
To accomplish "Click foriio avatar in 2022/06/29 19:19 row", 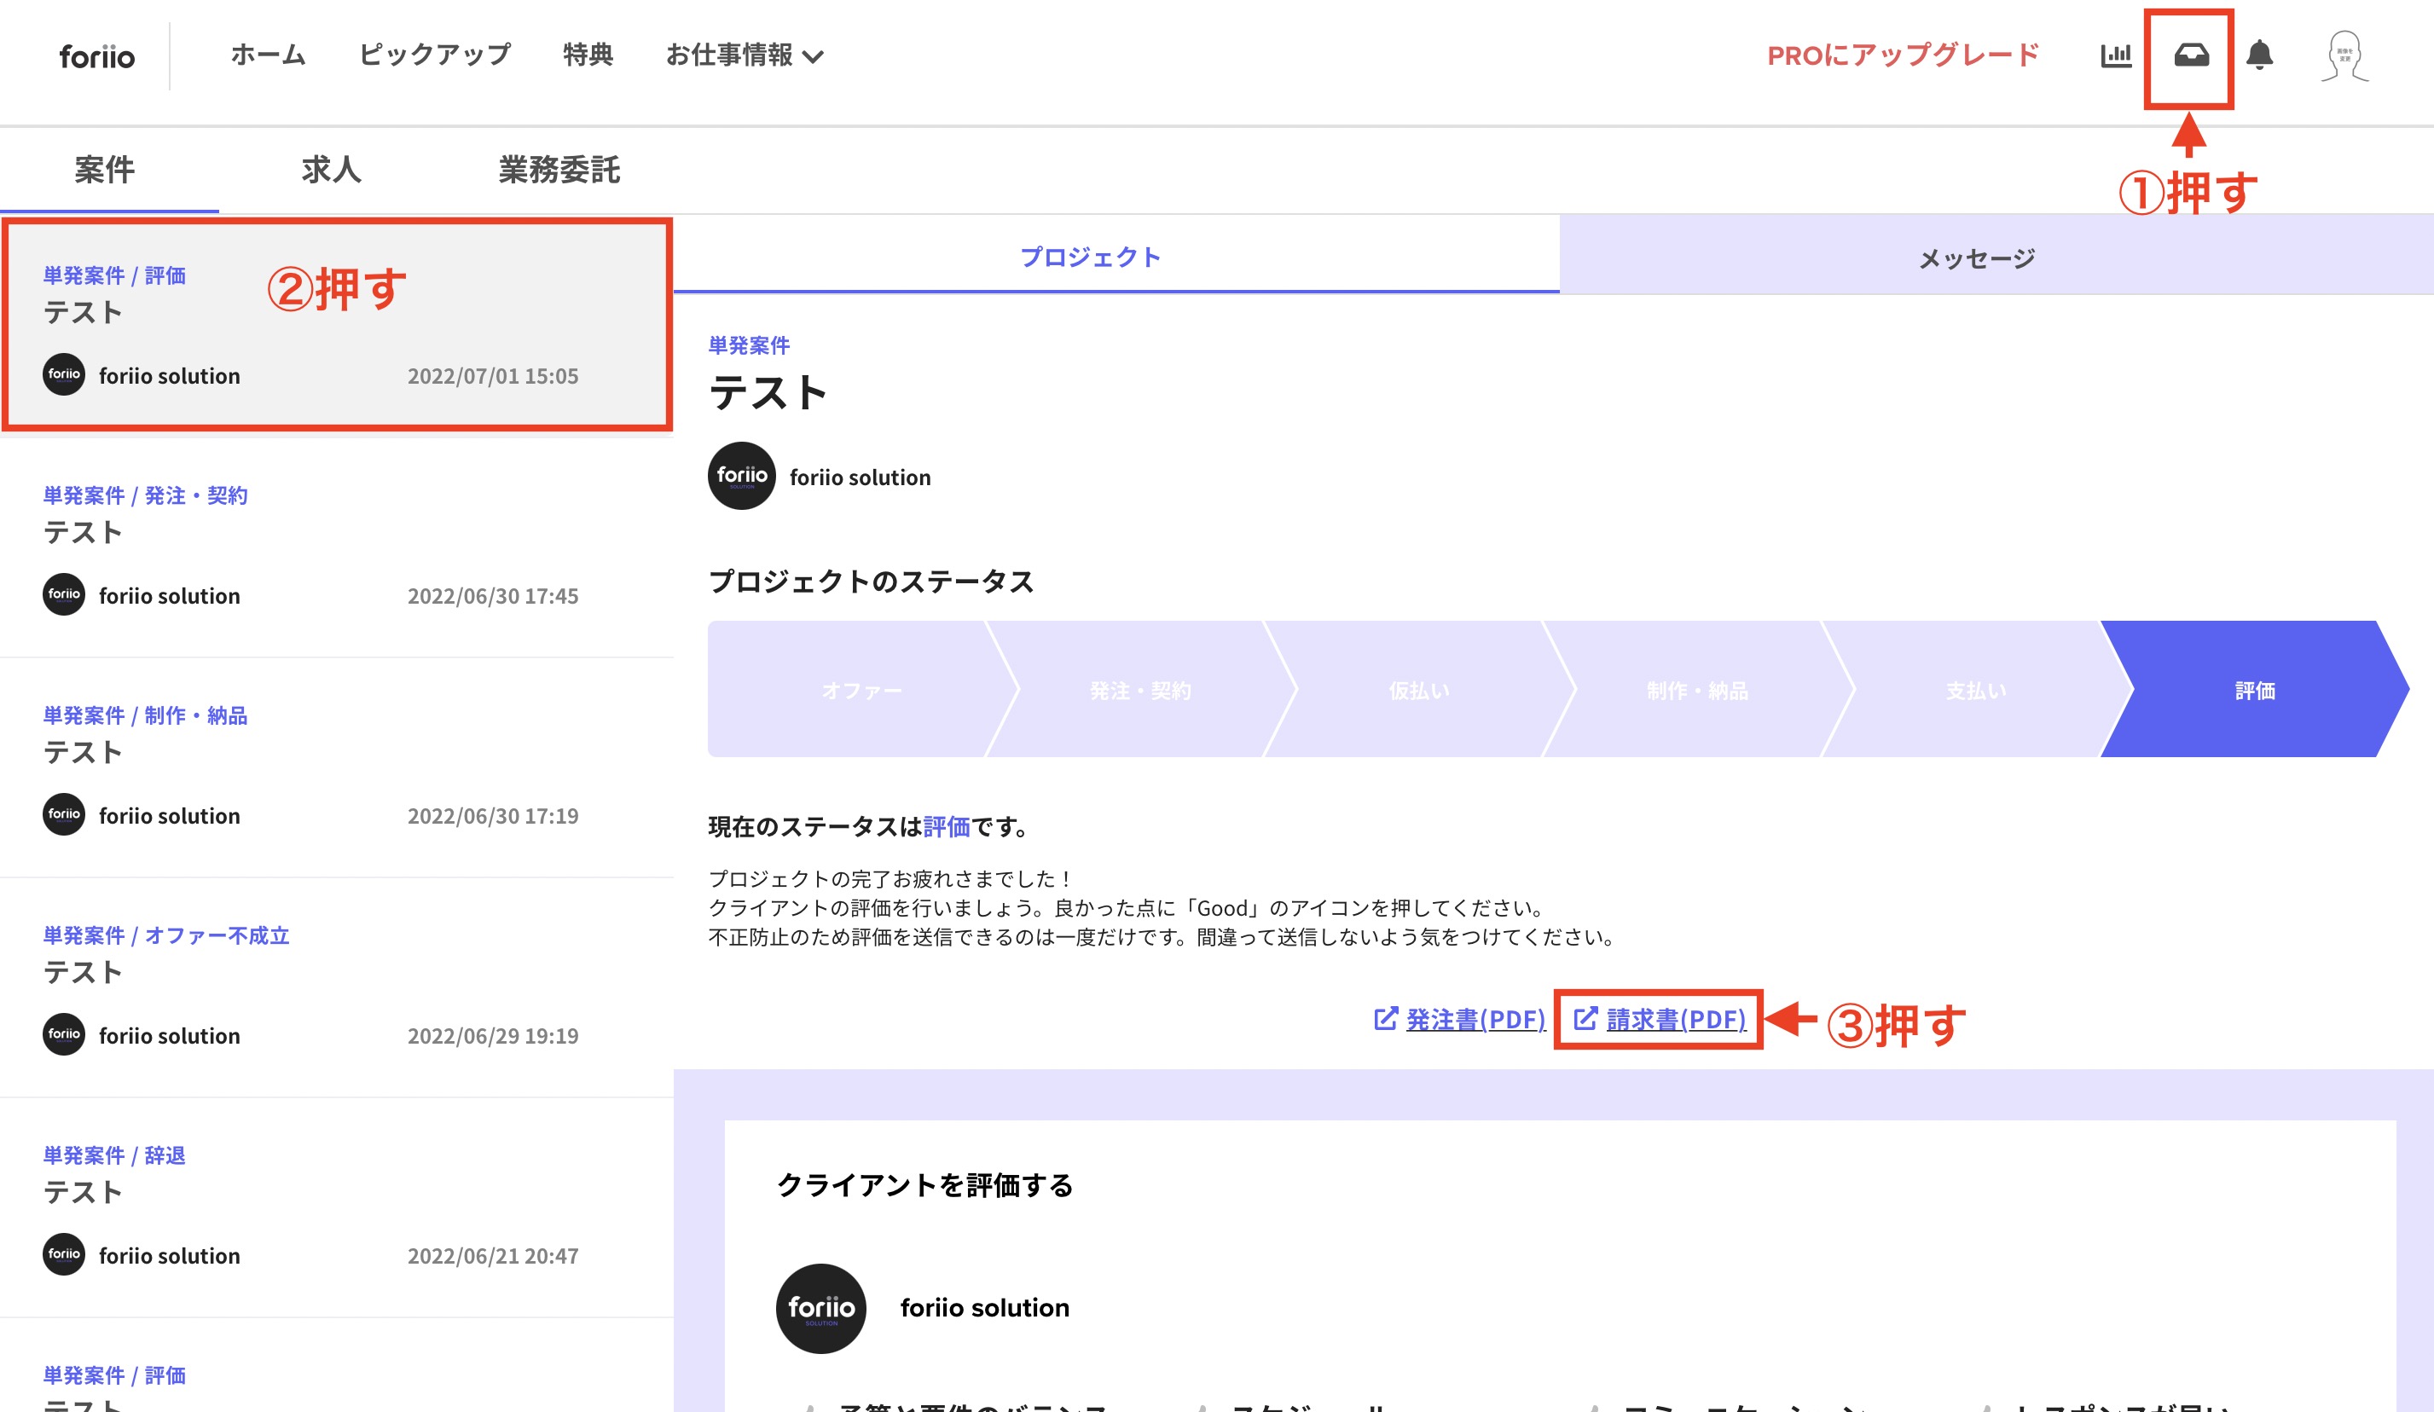I will [x=64, y=1034].
